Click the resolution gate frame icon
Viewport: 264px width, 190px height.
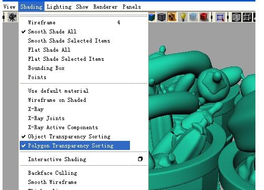[x=247, y=17]
